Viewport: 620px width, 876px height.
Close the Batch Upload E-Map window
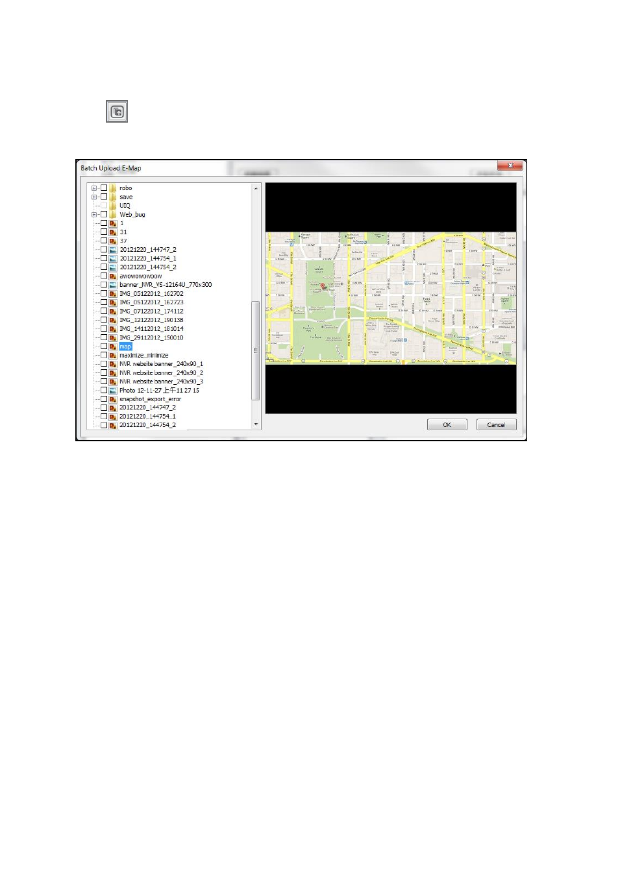pyautogui.click(x=510, y=165)
